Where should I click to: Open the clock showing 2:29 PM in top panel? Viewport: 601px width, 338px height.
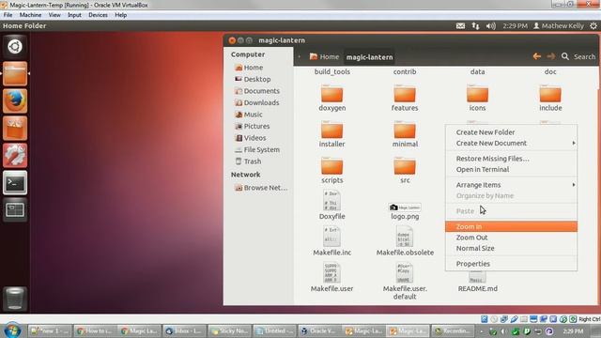515,25
